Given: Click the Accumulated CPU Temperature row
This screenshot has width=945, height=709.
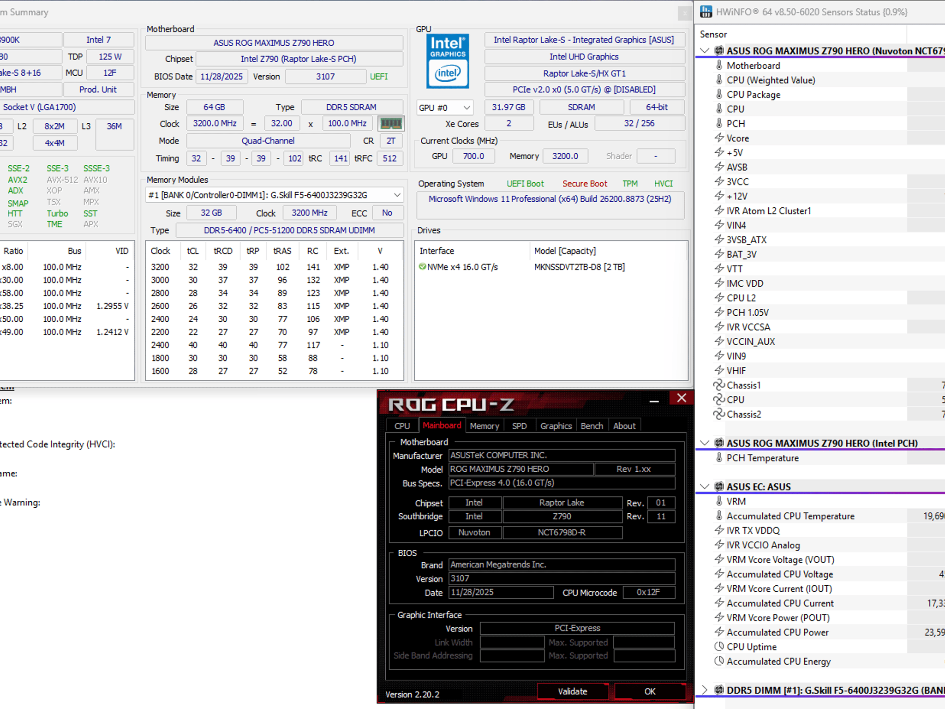Looking at the screenshot, I should tap(820, 516).
